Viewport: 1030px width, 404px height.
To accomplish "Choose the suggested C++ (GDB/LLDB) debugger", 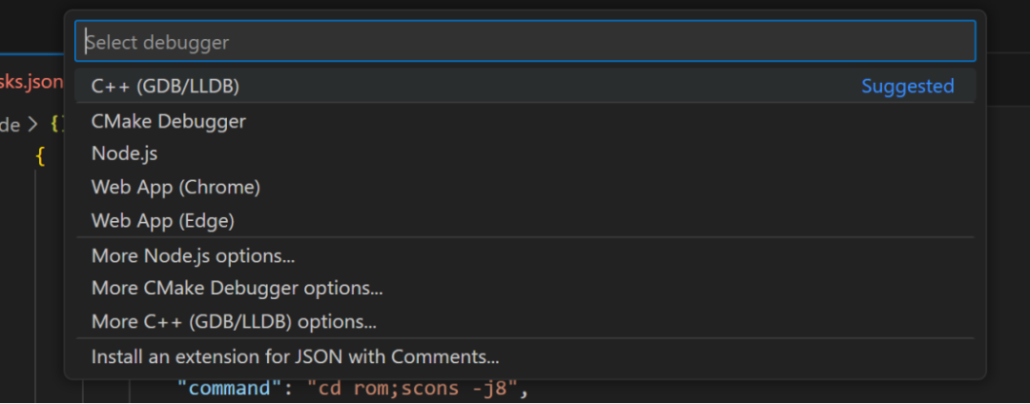I will click(x=525, y=86).
